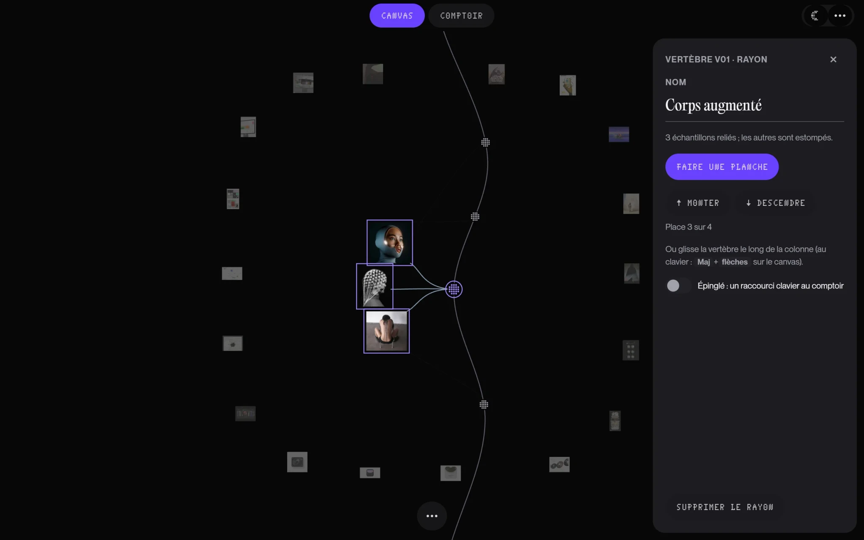Click the Place 3 sur 4 text

[x=688, y=227]
